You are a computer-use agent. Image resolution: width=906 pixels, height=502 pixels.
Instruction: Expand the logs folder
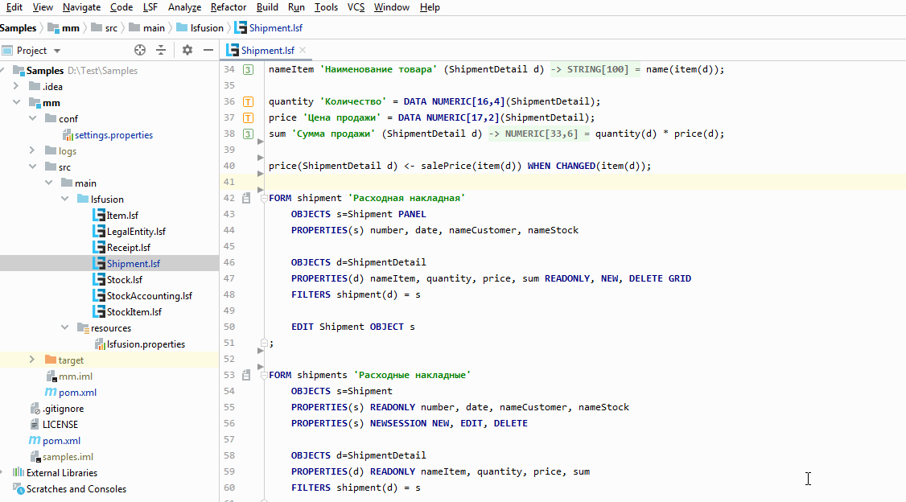click(32, 150)
